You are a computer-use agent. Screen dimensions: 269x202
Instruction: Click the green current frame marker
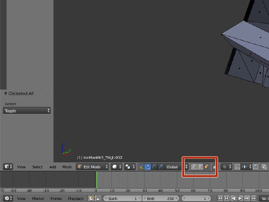point(97,180)
